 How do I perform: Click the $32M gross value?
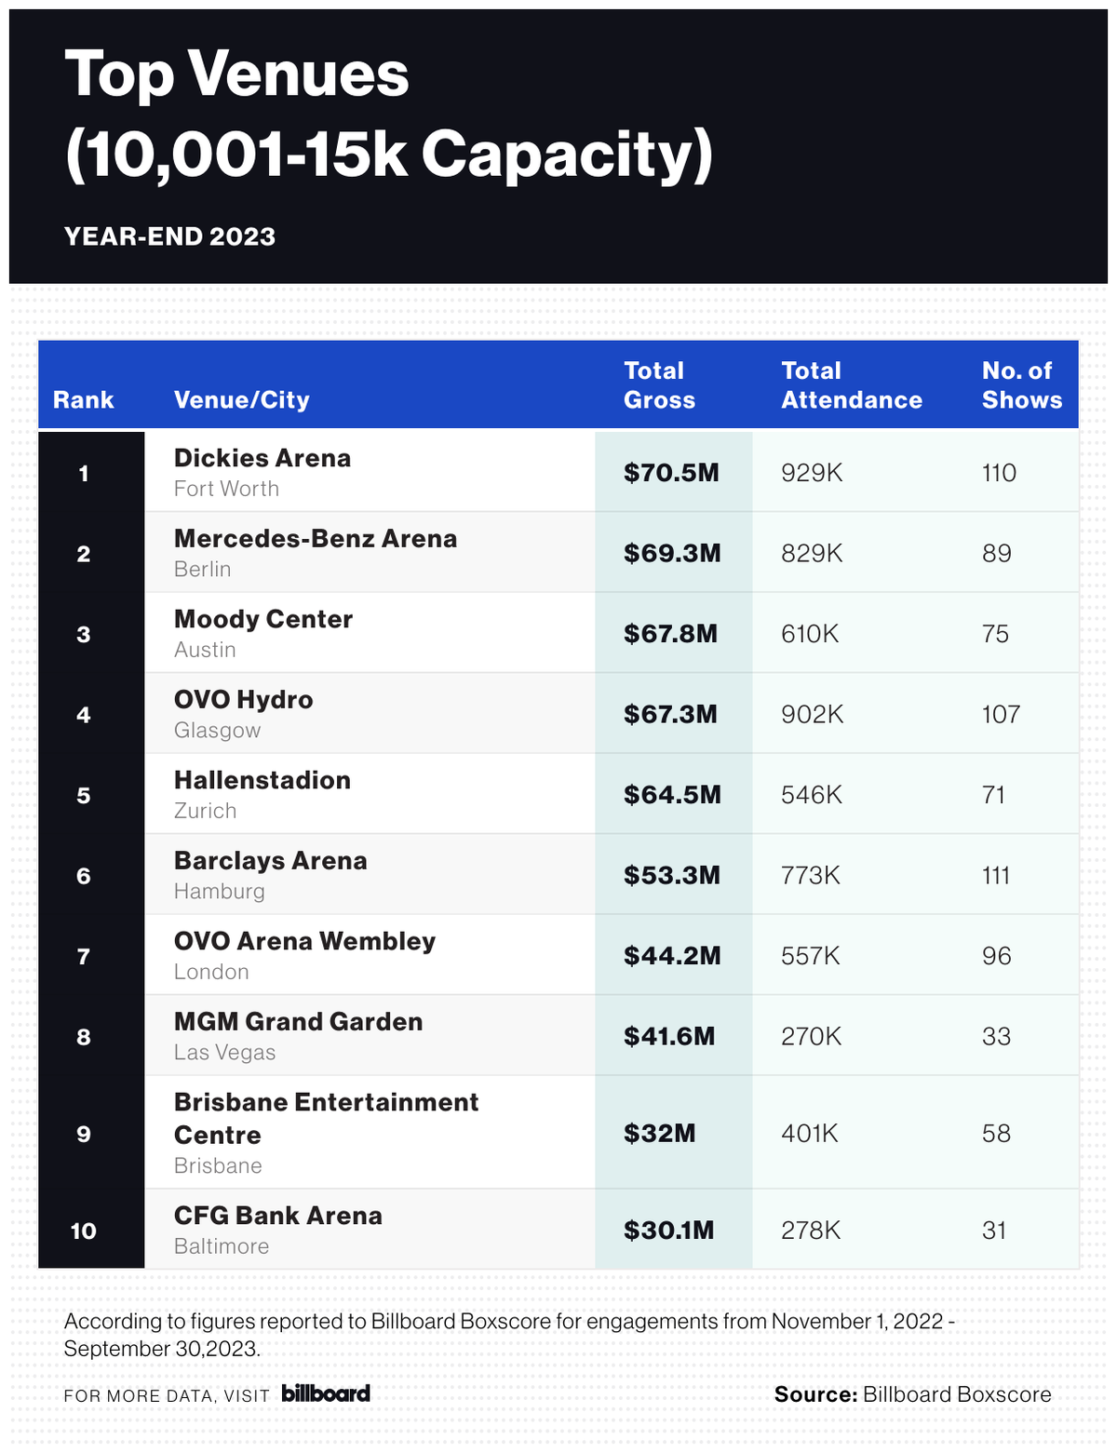point(660,1134)
